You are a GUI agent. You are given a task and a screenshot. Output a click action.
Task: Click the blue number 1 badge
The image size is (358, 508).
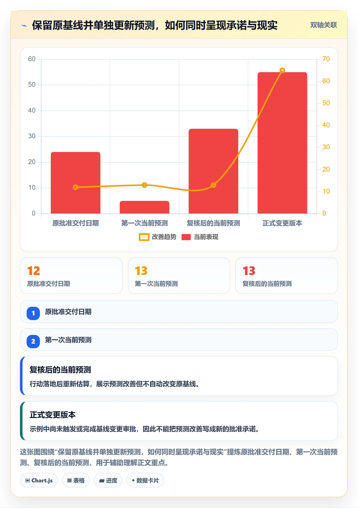coord(33,313)
